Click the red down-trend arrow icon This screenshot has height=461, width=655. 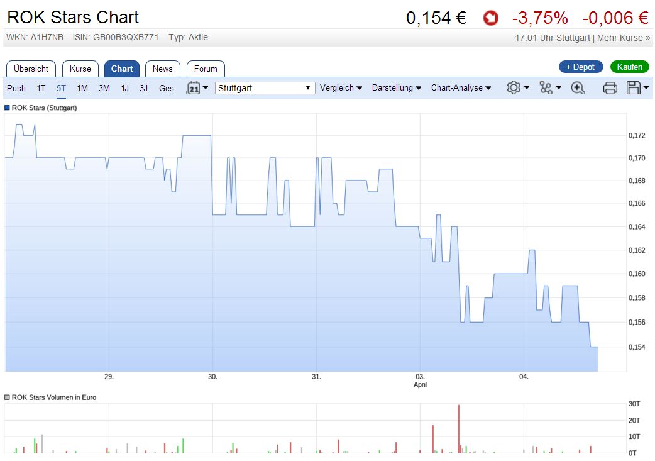click(490, 18)
